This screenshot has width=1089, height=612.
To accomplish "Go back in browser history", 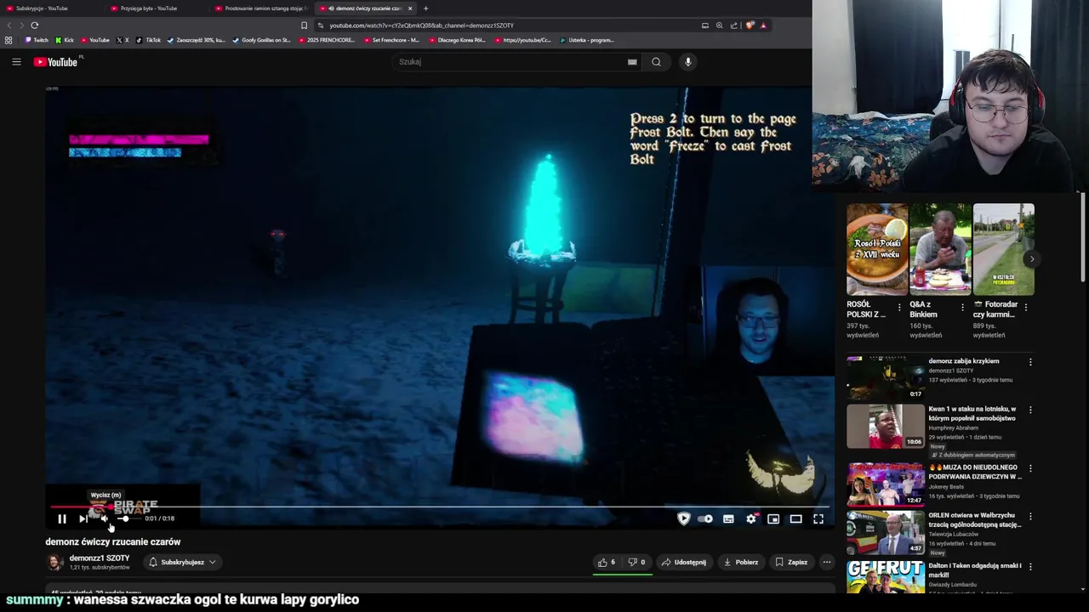I will point(9,25).
